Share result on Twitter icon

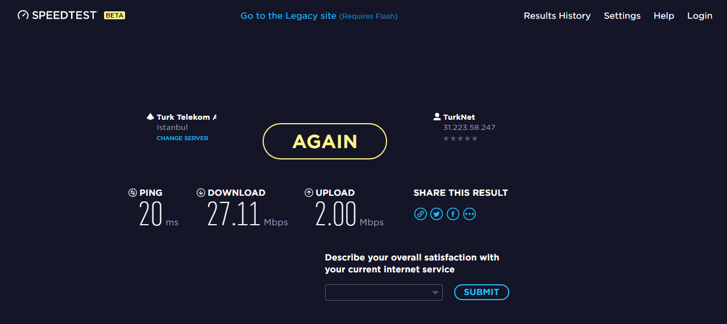click(437, 214)
